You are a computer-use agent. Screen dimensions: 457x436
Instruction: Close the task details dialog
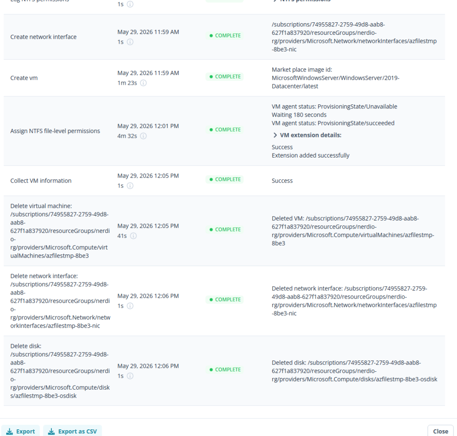pyautogui.click(x=440, y=432)
